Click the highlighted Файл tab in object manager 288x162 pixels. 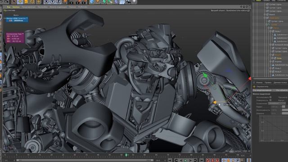pos(258,1)
